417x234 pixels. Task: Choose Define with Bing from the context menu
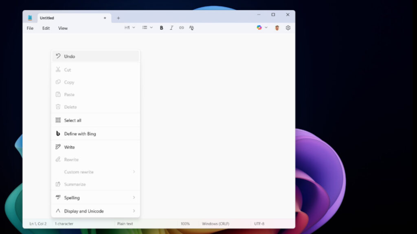pos(80,134)
